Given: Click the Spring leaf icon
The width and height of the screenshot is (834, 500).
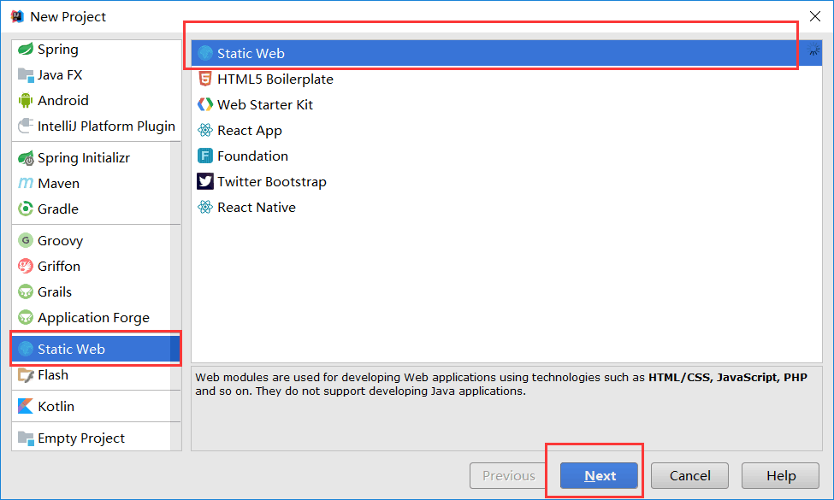Looking at the screenshot, I should click(x=26, y=50).
